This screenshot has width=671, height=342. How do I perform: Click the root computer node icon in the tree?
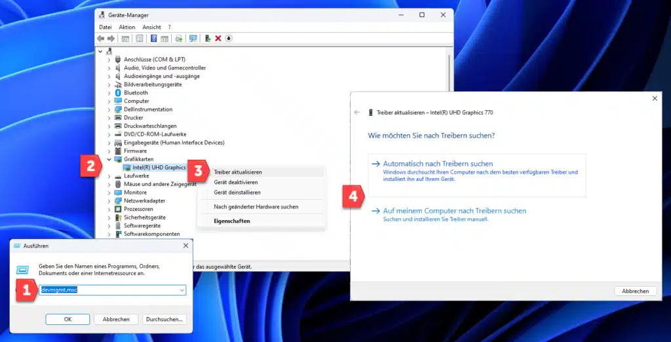109,51
